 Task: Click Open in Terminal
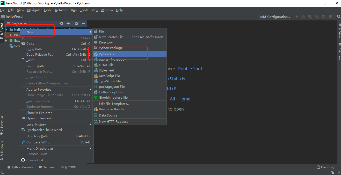[57, 118]
